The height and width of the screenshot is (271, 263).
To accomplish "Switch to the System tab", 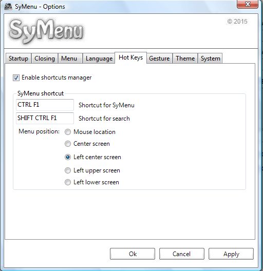I will [210, 59].
